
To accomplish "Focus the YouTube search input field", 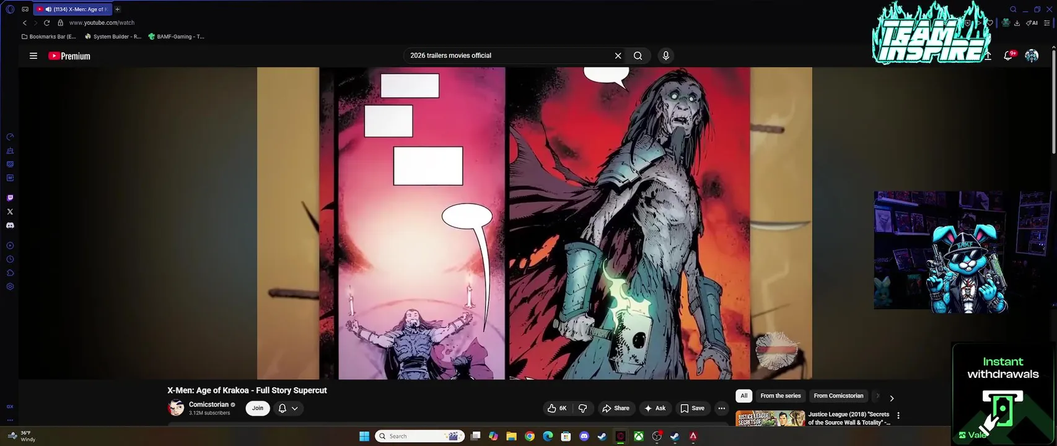I will [x=508, y=56].
